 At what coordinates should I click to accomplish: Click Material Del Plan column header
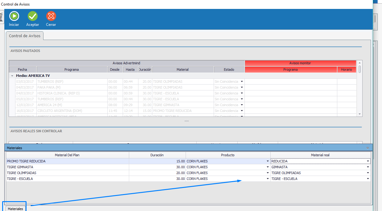pos(67,155)
